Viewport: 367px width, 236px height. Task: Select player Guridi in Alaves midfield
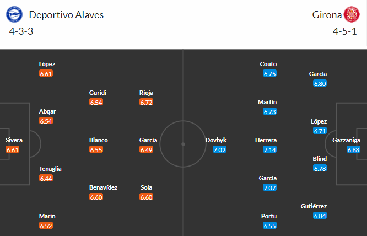pyautogui.click(x=98, y=93)
